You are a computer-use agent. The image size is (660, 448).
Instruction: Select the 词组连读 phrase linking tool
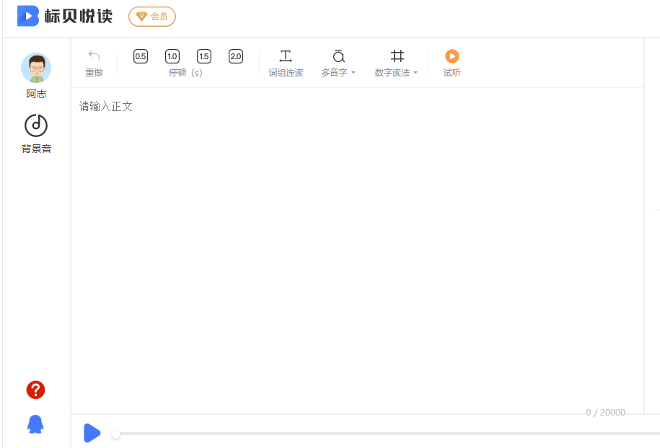tap(286, 63)
